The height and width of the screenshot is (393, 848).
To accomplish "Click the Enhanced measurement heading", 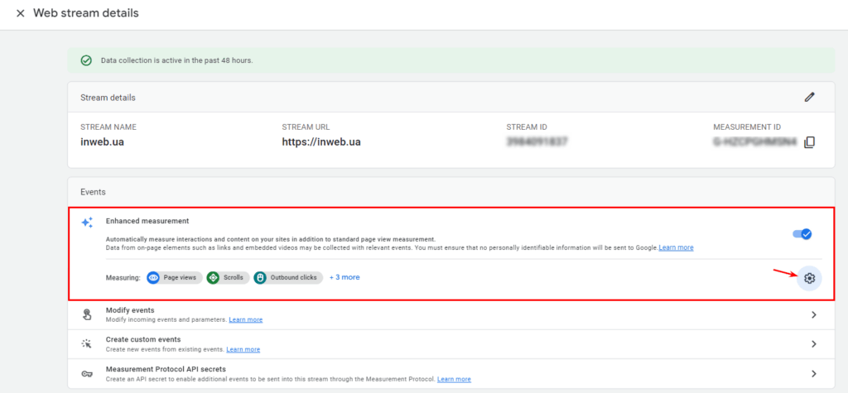I will (x=147, y=221).
